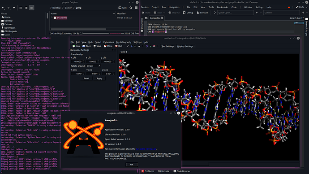The width and height of the screenshot is (309, 174).
Task: Open Avogadro Build menu
Action: click(x=90, y=42)
